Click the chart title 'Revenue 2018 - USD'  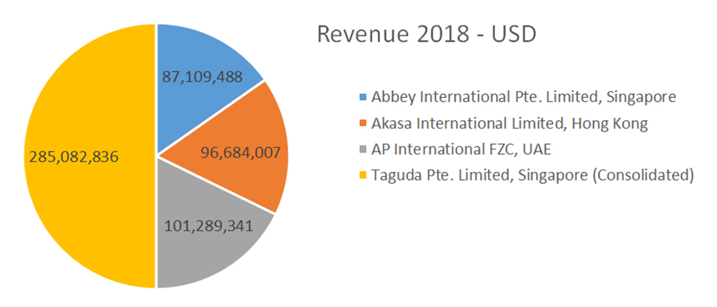click(x=427, y=34)
